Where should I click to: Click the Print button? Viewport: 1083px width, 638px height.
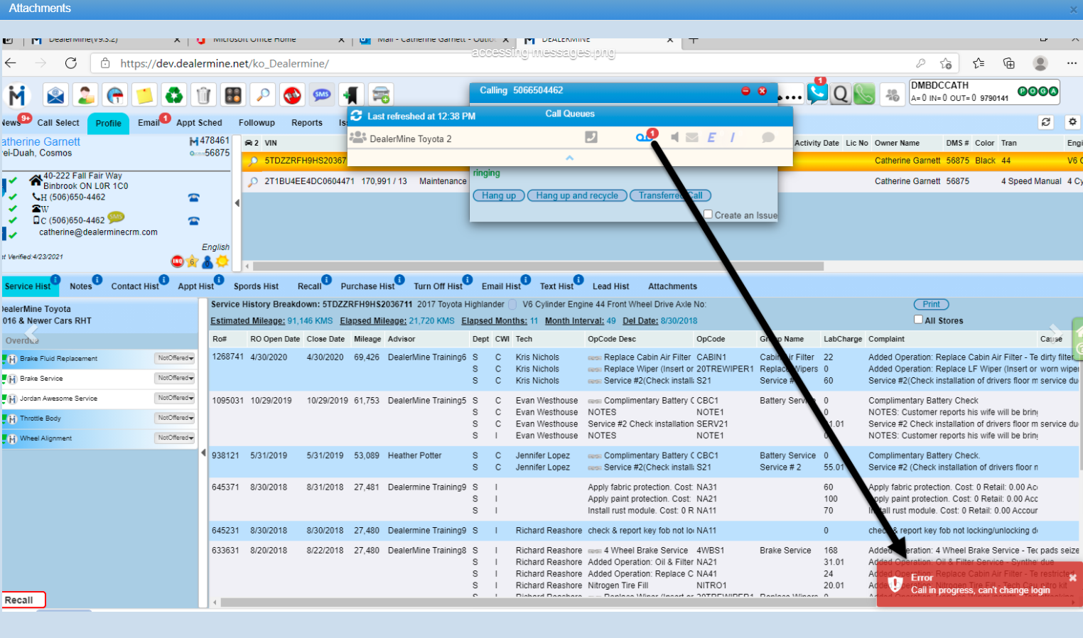coord(931,304)
